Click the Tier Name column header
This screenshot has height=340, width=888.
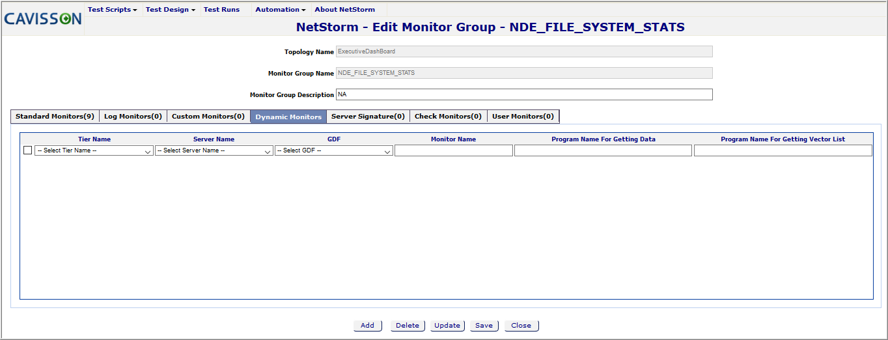pos(94,139)
